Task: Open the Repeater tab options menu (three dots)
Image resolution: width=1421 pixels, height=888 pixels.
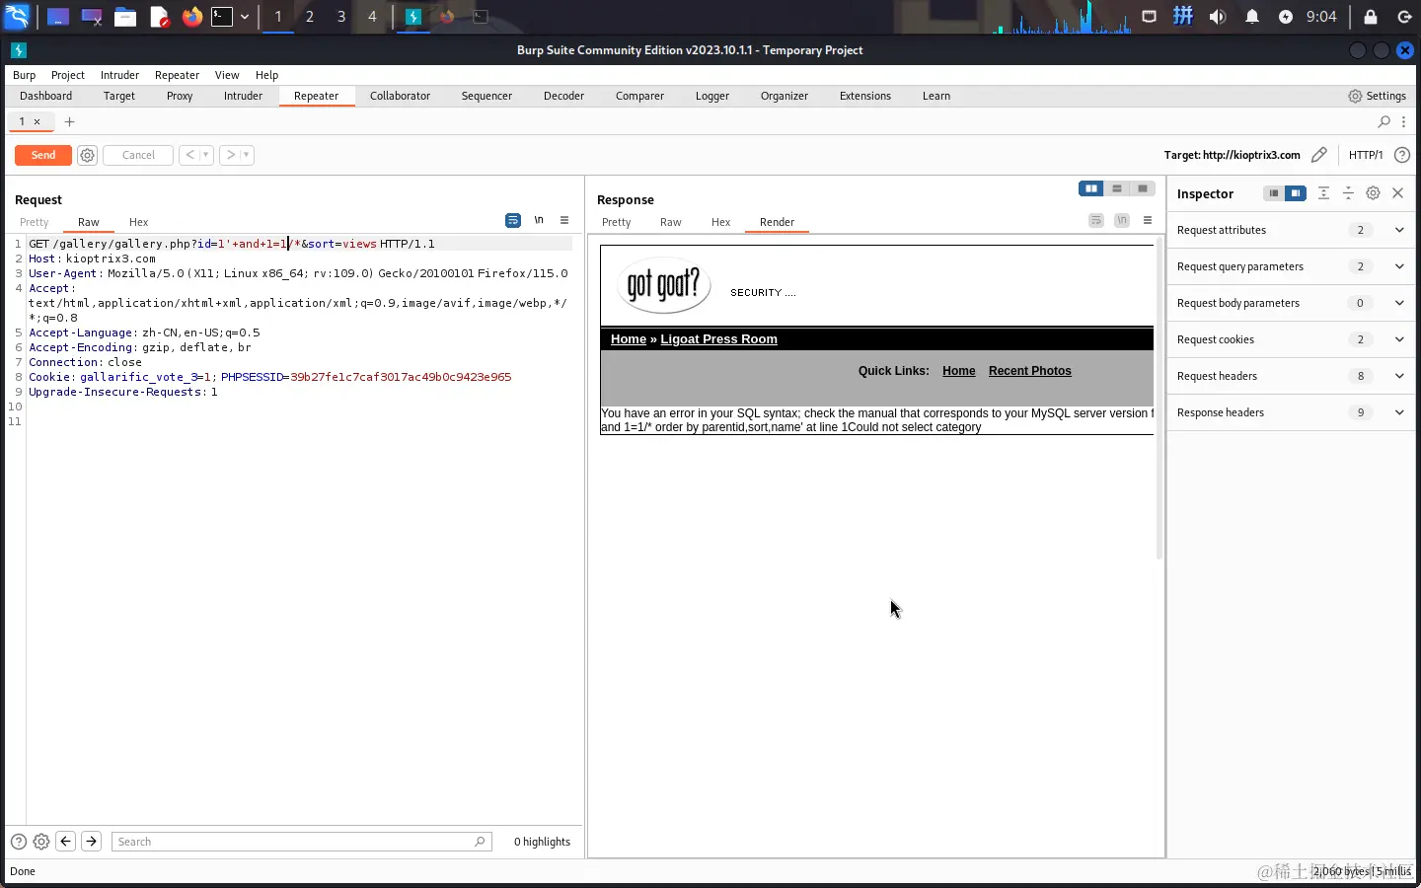Action: pyautogui.click(x=1403, y=121)
